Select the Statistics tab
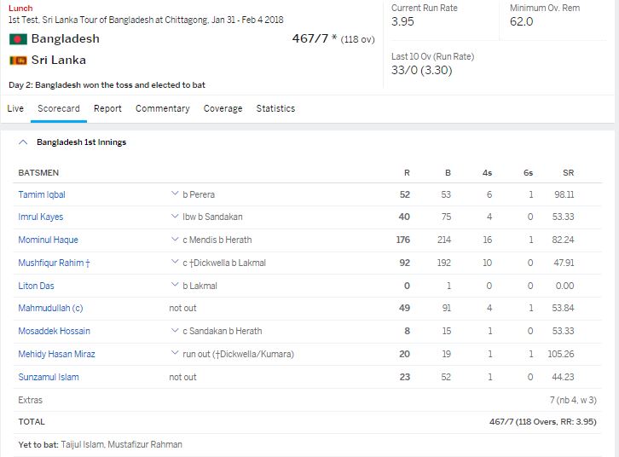 coord(275,108)
